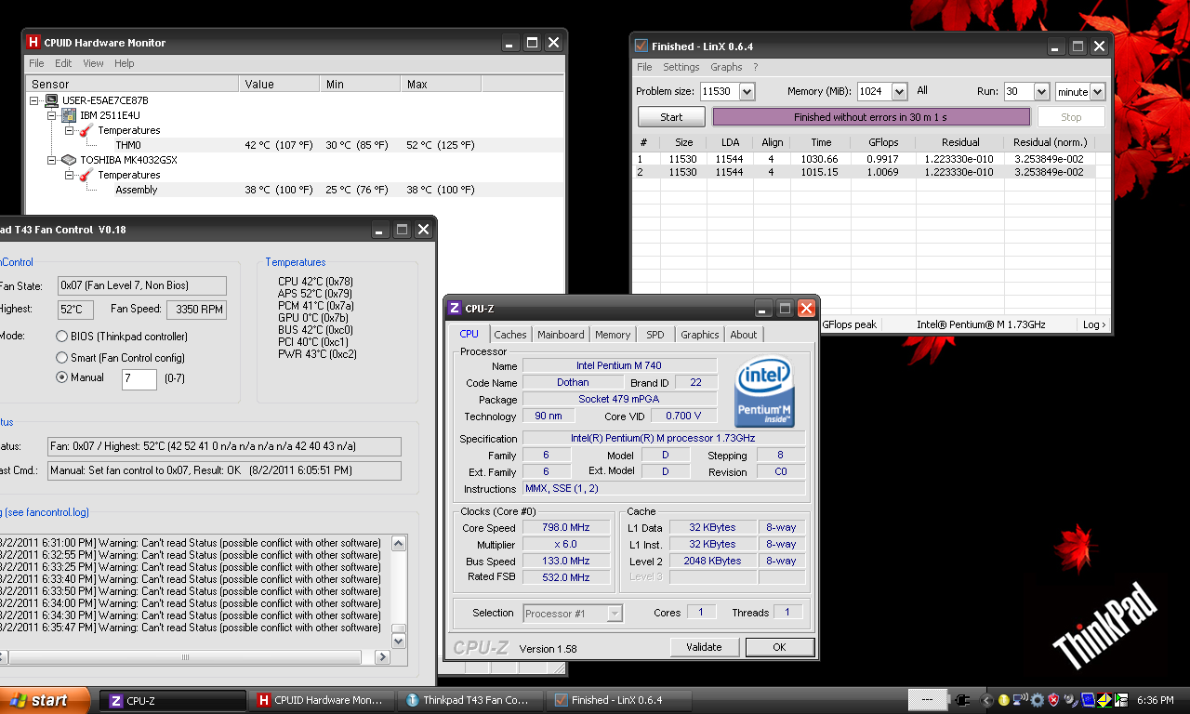
Task: Open the LinX Graphs menu
Action: (726, 67)
